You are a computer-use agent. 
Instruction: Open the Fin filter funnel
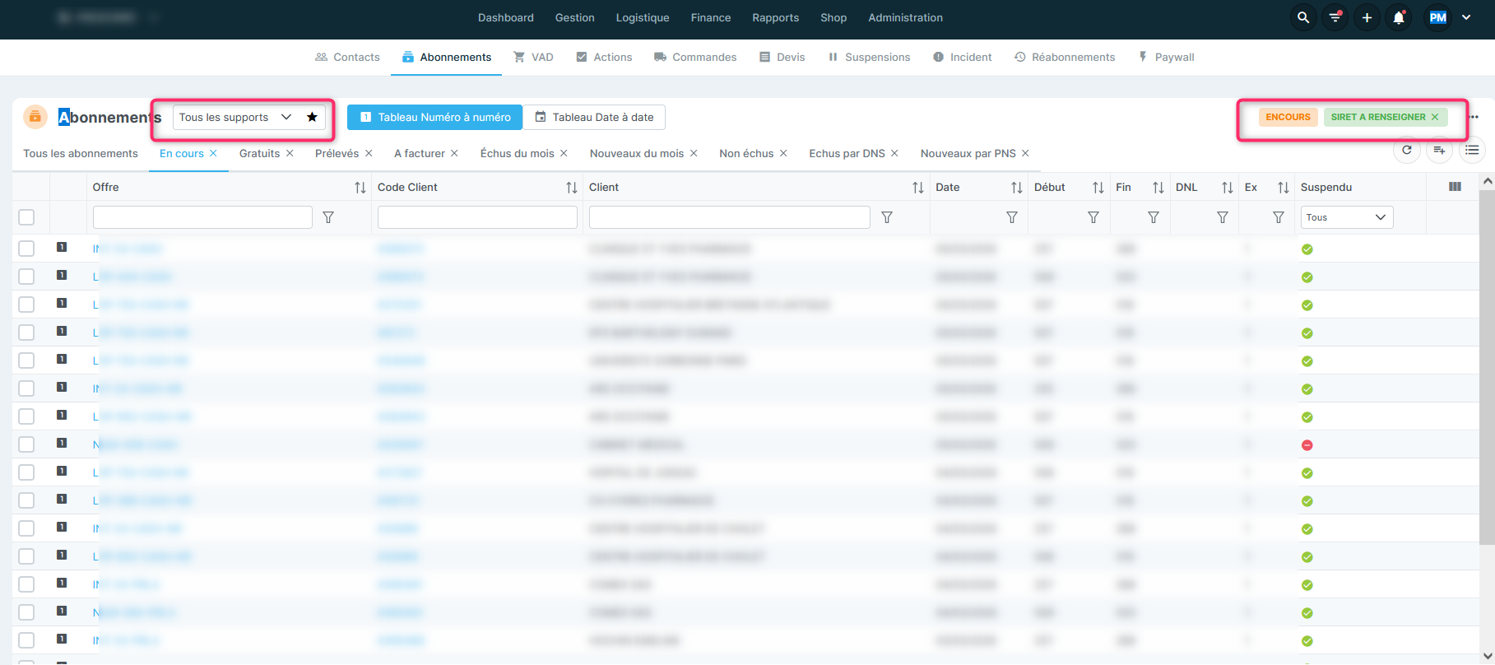click(x=1154, y=217)
